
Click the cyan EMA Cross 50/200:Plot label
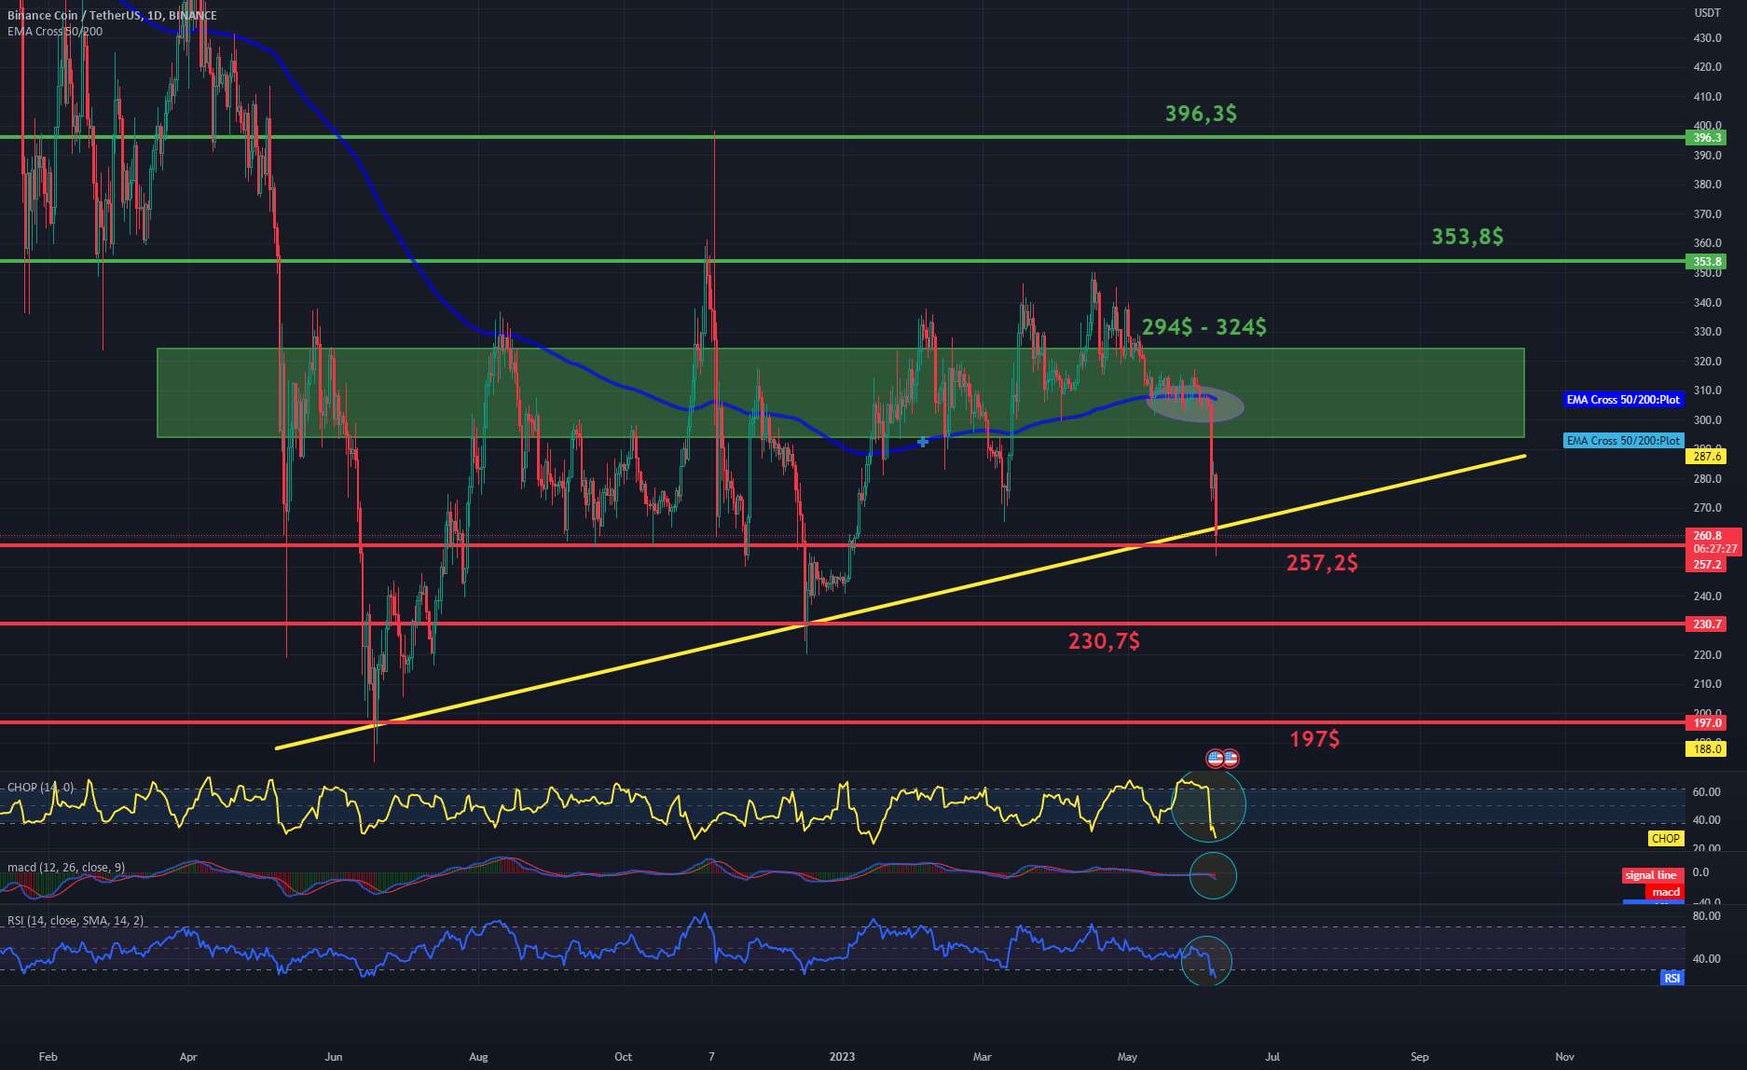(x=1623, y=441)
